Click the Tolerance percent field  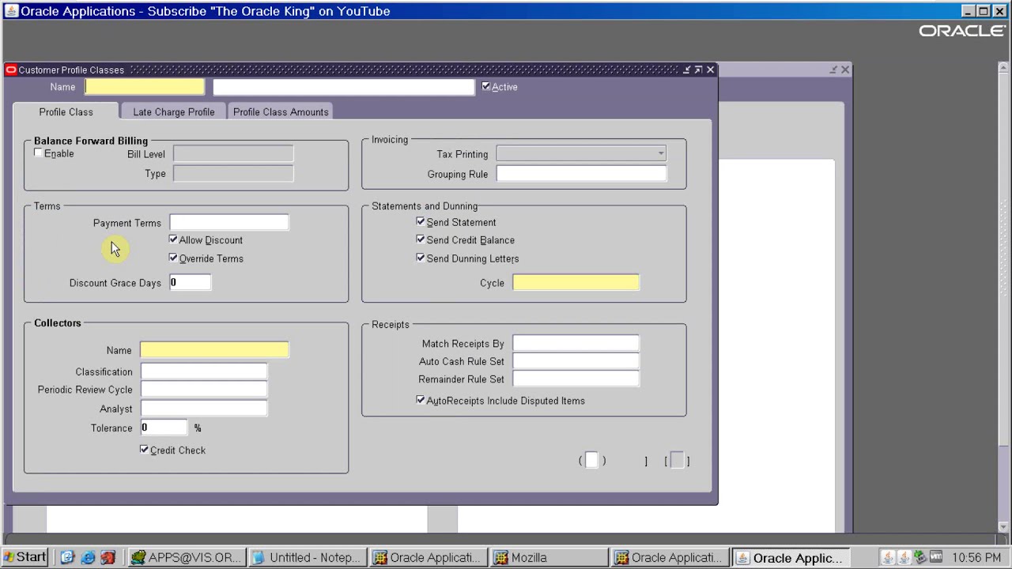164,428
